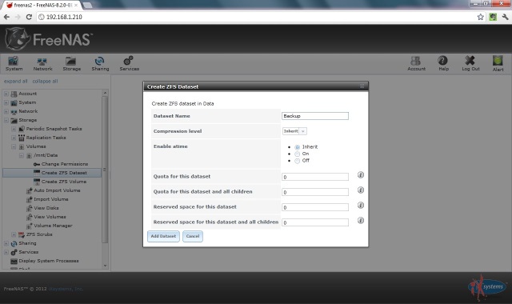Open the Sharing toolbar icon
Screen dimensions: 512x304
click(100, 63)
